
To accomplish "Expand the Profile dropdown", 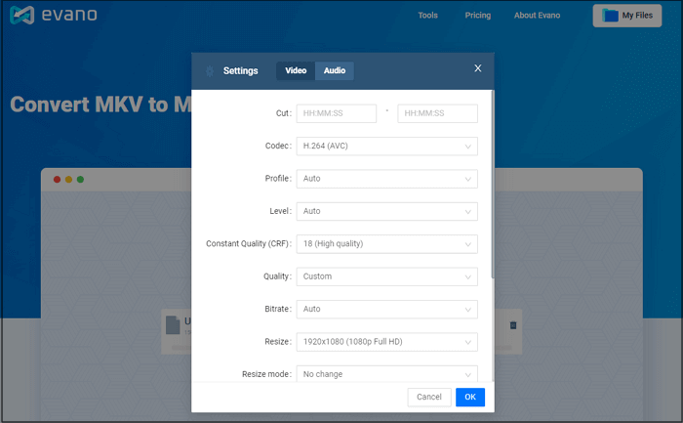I will (x=386, y=179).
